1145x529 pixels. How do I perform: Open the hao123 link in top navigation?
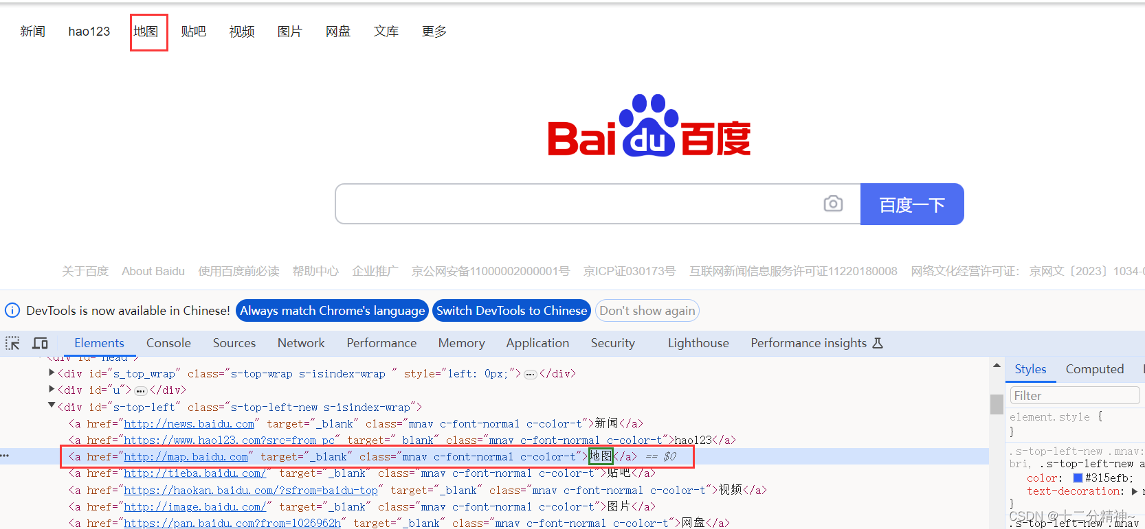(x=89, y=32)
